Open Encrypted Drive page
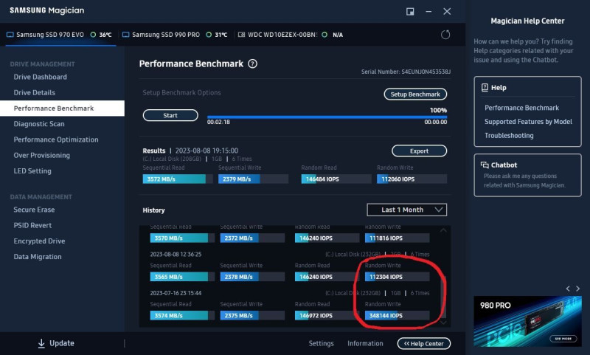The image size is (590, 355). click(x=39, y=241)
